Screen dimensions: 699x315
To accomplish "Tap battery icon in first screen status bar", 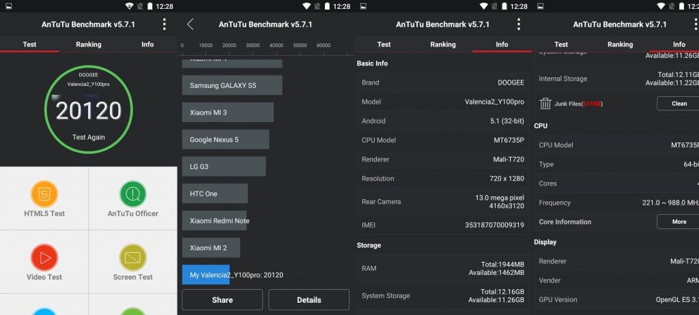I will click(149, 5).
